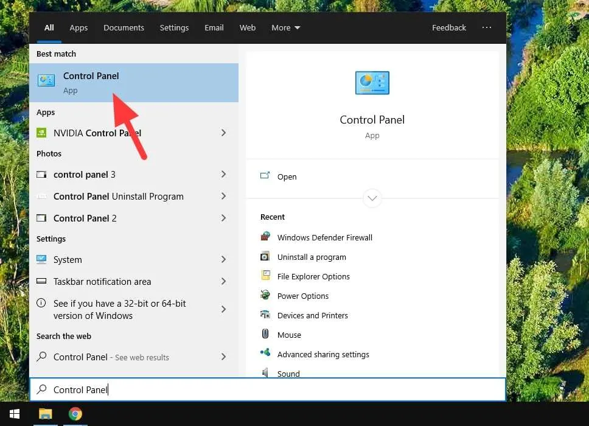Expand more actions with the circular chevron
589x426 pixels.
click(x=372, y=198)
